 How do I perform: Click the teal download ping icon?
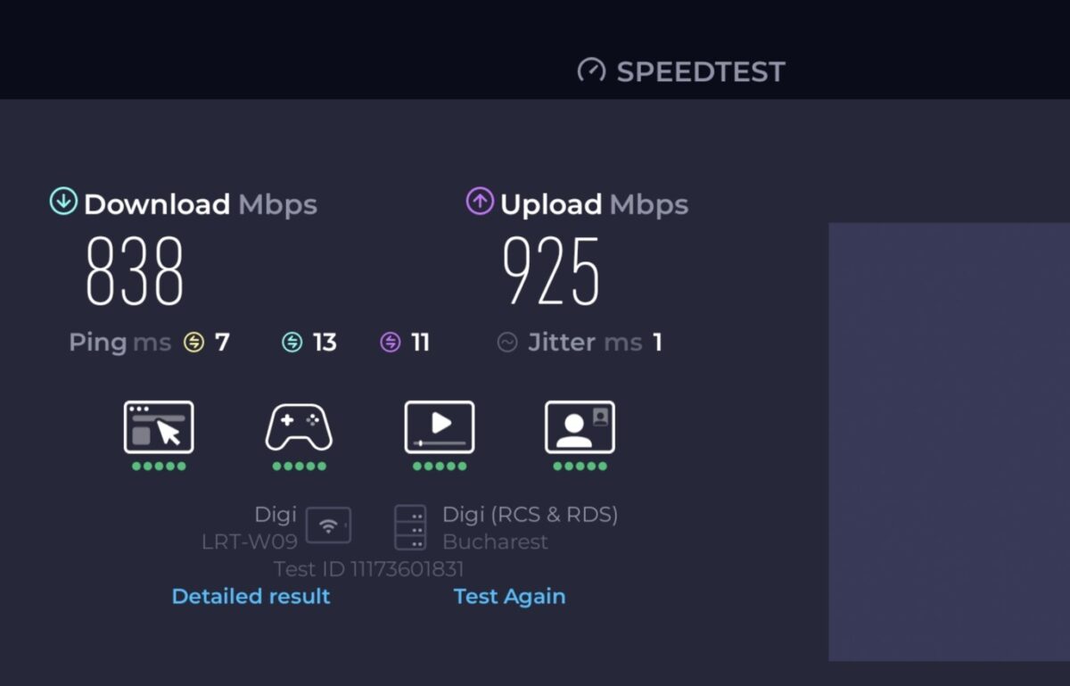(292, 343)
